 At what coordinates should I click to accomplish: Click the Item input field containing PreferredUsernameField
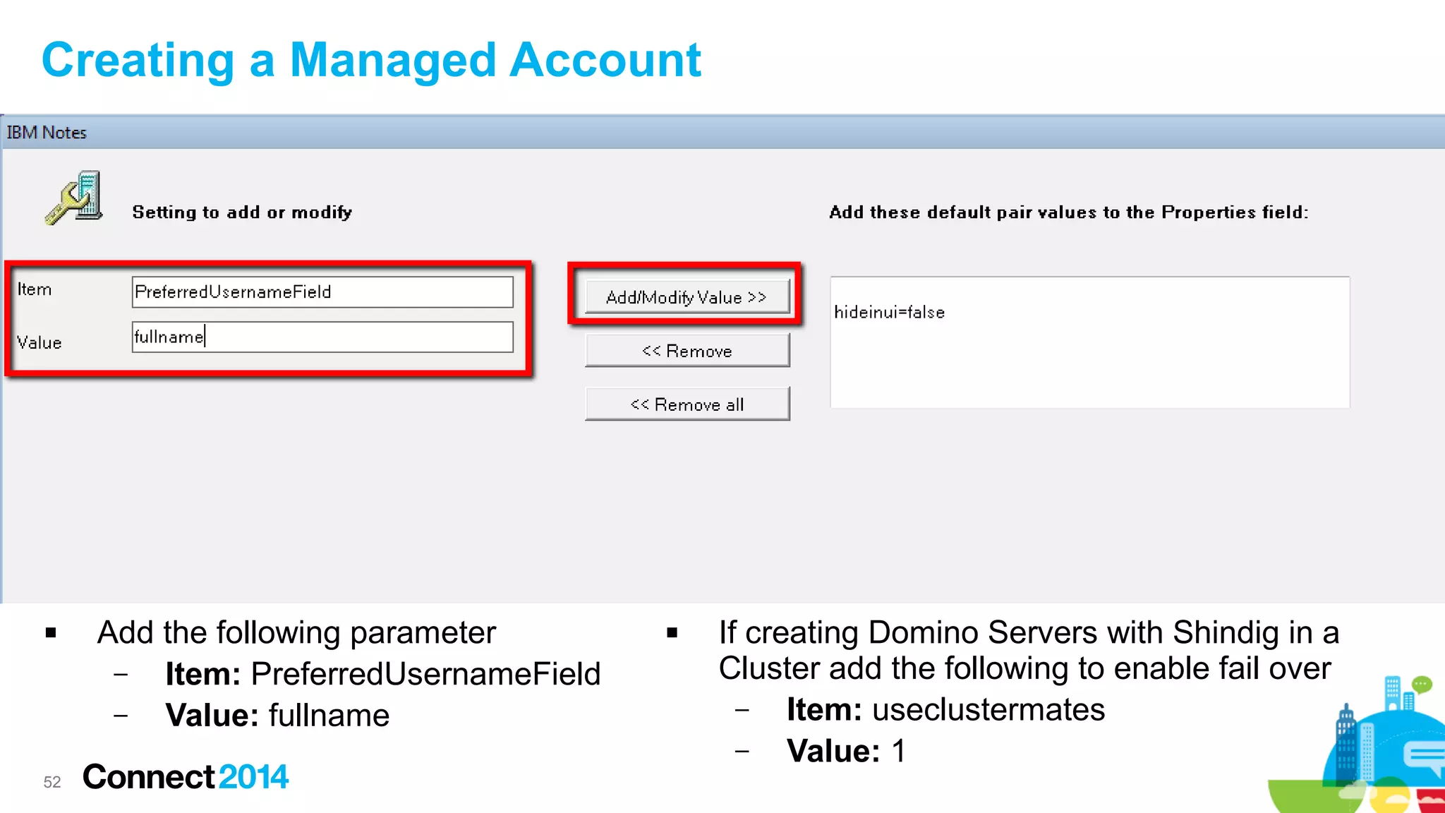pyautogui.click(x=322, y=291)
